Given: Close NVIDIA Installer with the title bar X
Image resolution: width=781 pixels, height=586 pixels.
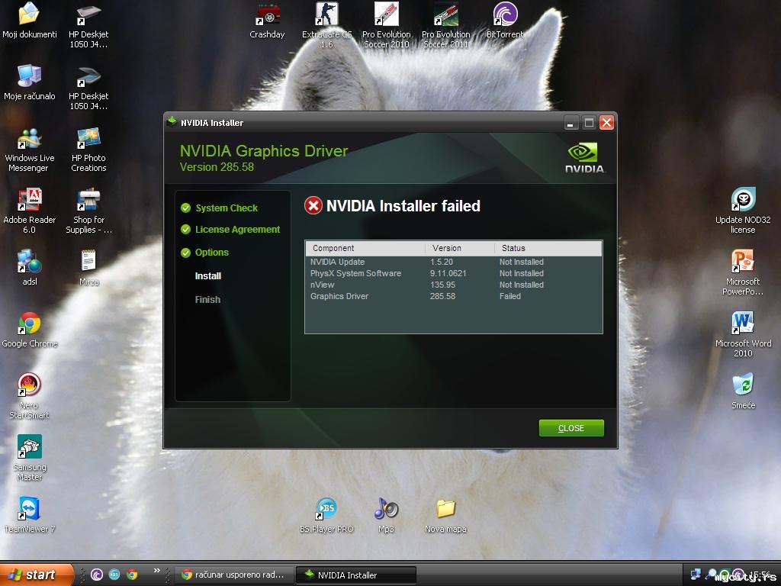Looking at the screenshot, I should [x=606, y=123].
